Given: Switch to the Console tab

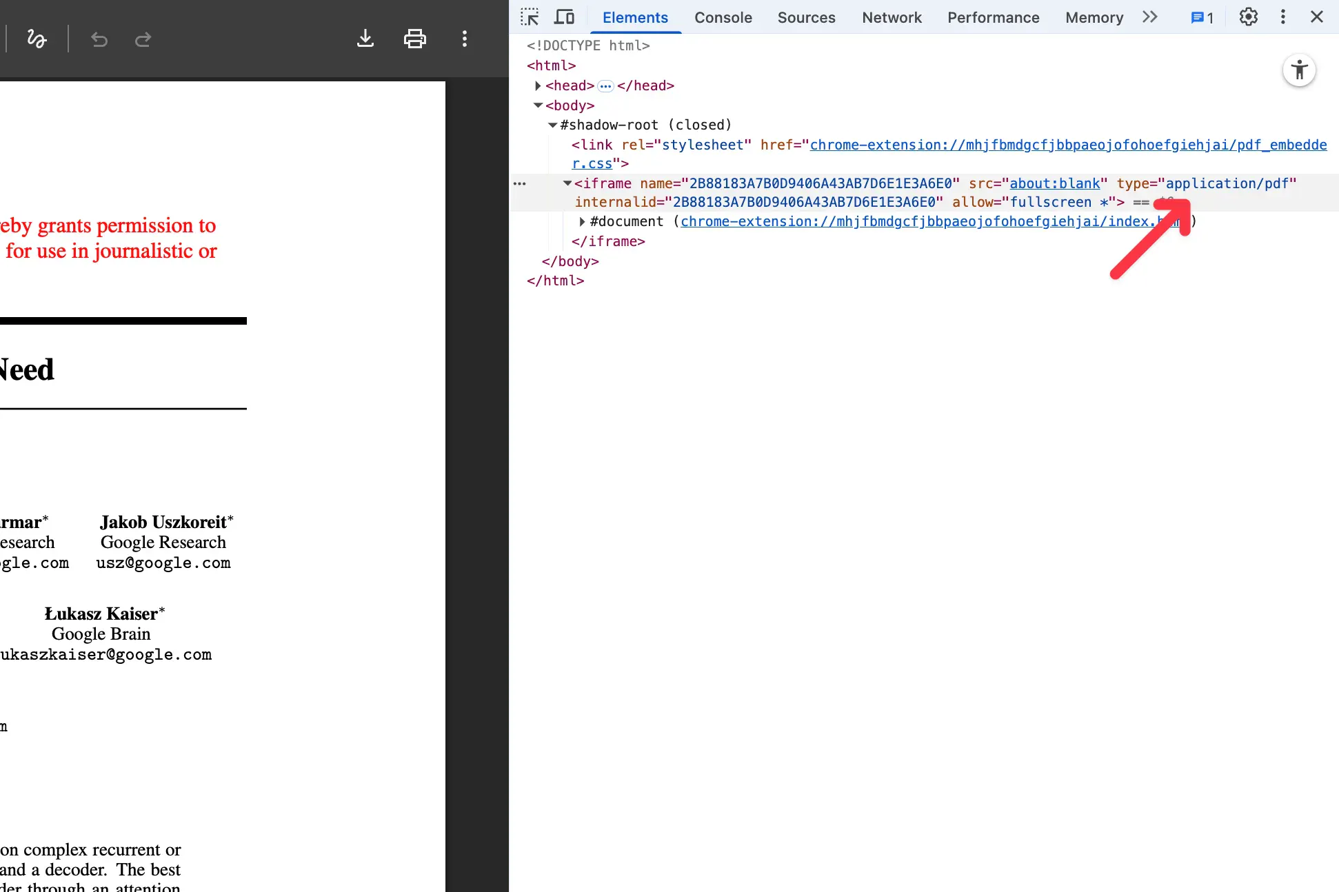Looking at the screenshot, I should [x=723, y=18].
